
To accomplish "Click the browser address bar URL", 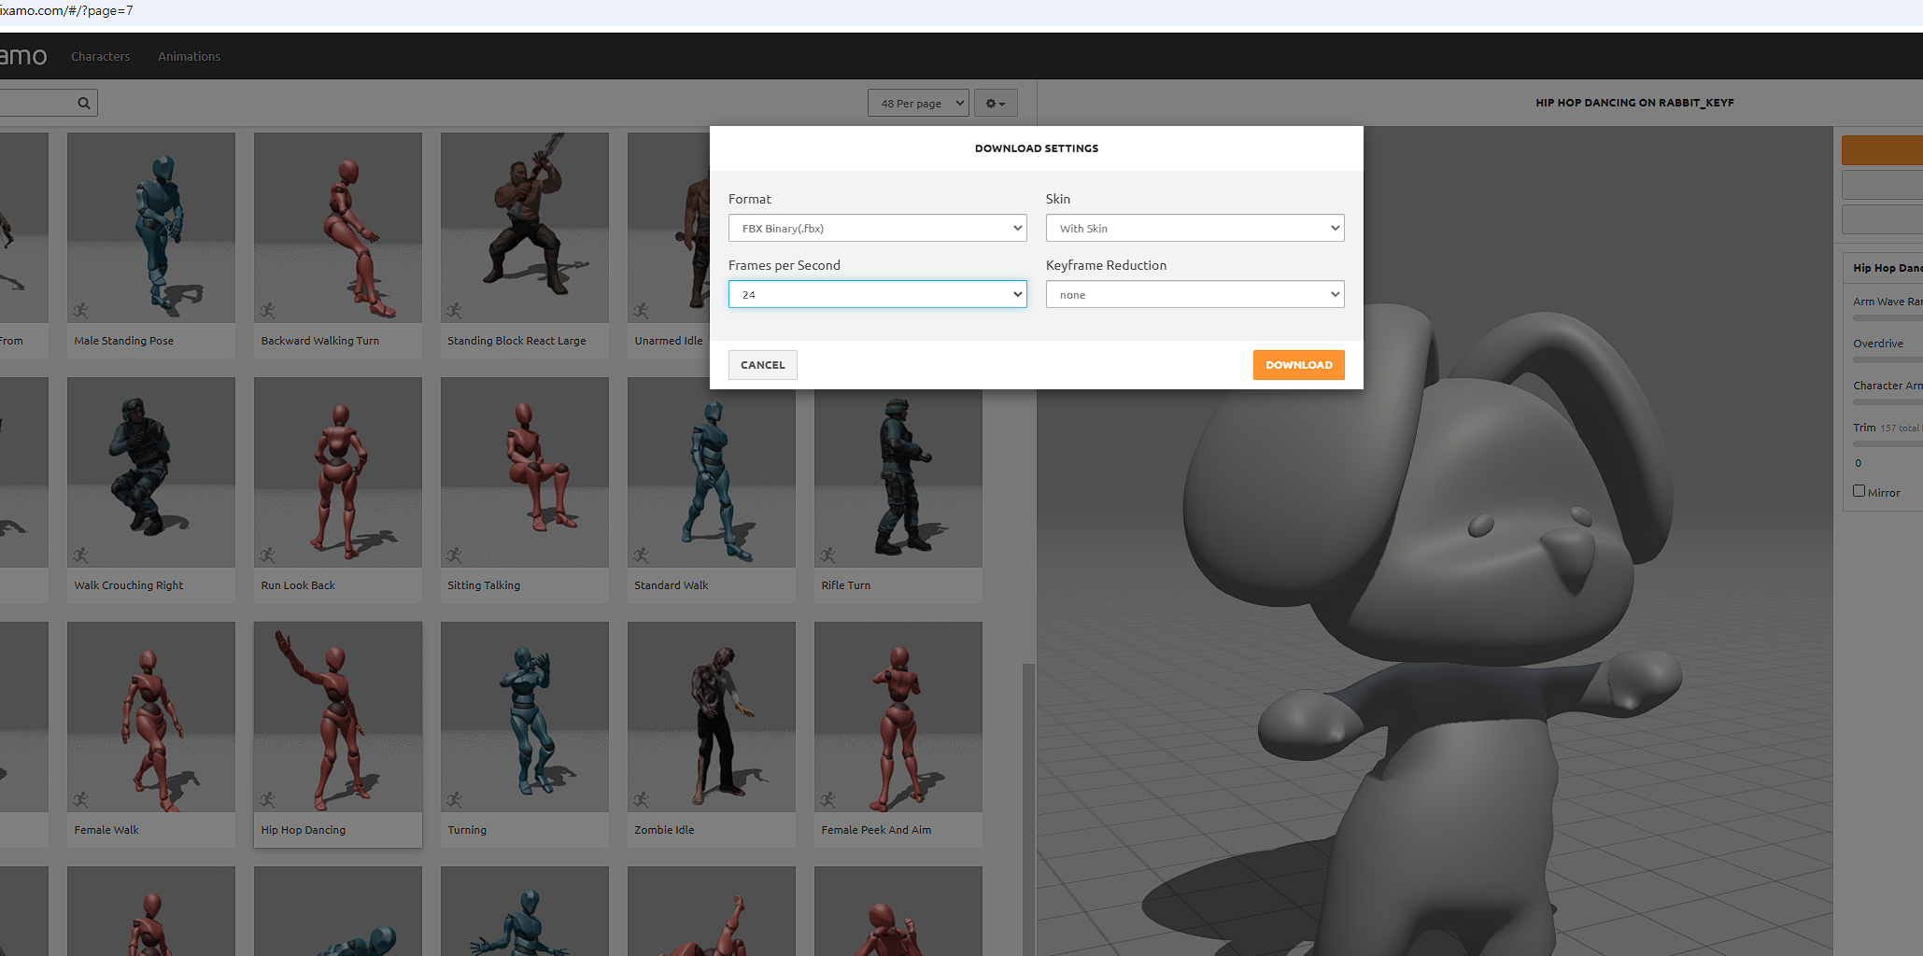I will tap(66, 11).
